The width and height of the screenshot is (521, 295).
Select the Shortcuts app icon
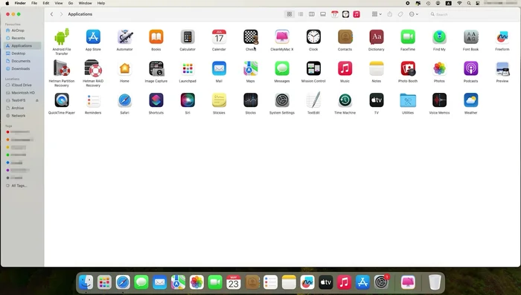156,100
